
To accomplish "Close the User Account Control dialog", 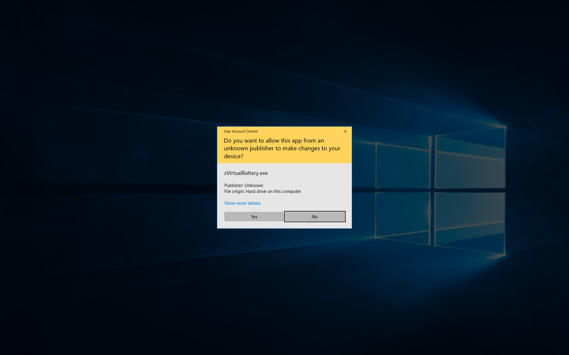I will pyautogui.click(x=345, y=131).
